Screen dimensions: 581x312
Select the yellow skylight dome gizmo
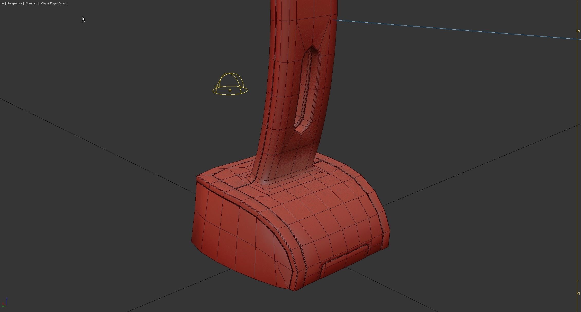pyautogui.click(x=230, y=84)
